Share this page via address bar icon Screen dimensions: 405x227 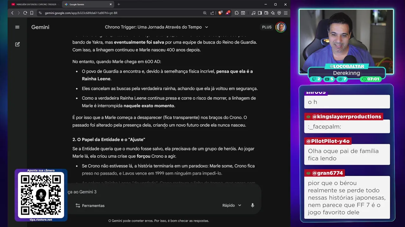point(212,13)
